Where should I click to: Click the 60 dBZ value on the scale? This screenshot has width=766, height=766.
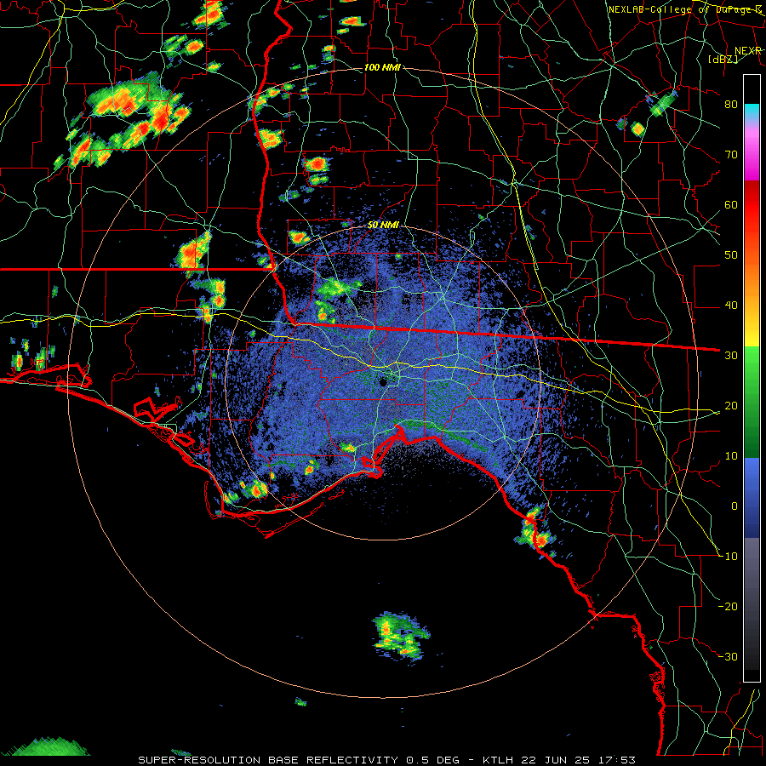(731, 204)
